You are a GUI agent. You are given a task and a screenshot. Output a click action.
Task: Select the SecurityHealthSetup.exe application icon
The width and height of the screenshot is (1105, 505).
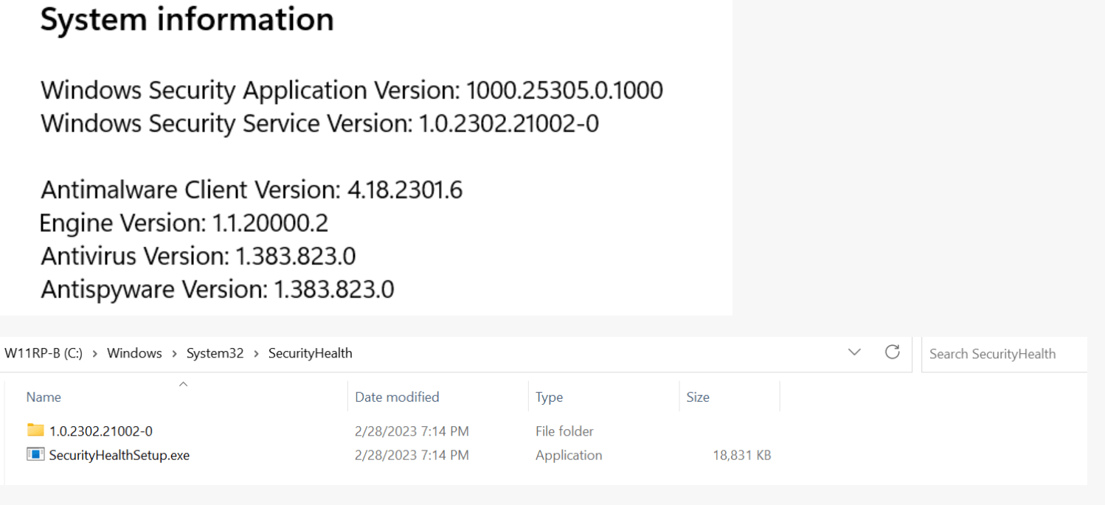coord(35,454)
